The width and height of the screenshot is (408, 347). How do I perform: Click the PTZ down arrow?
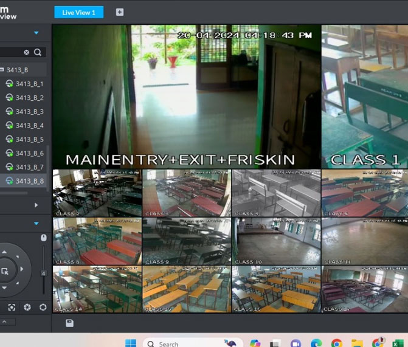pos(5,287)
